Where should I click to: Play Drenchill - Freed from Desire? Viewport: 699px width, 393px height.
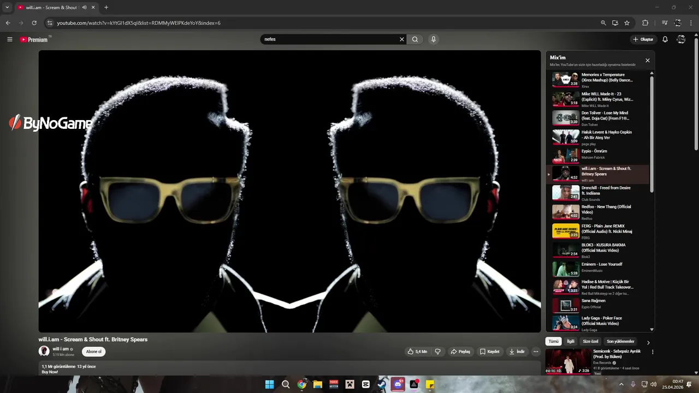coord(598,193)
